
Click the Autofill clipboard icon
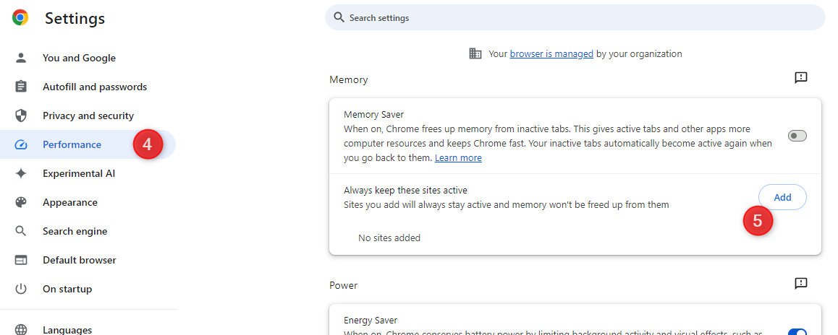[x=21, y=87]
